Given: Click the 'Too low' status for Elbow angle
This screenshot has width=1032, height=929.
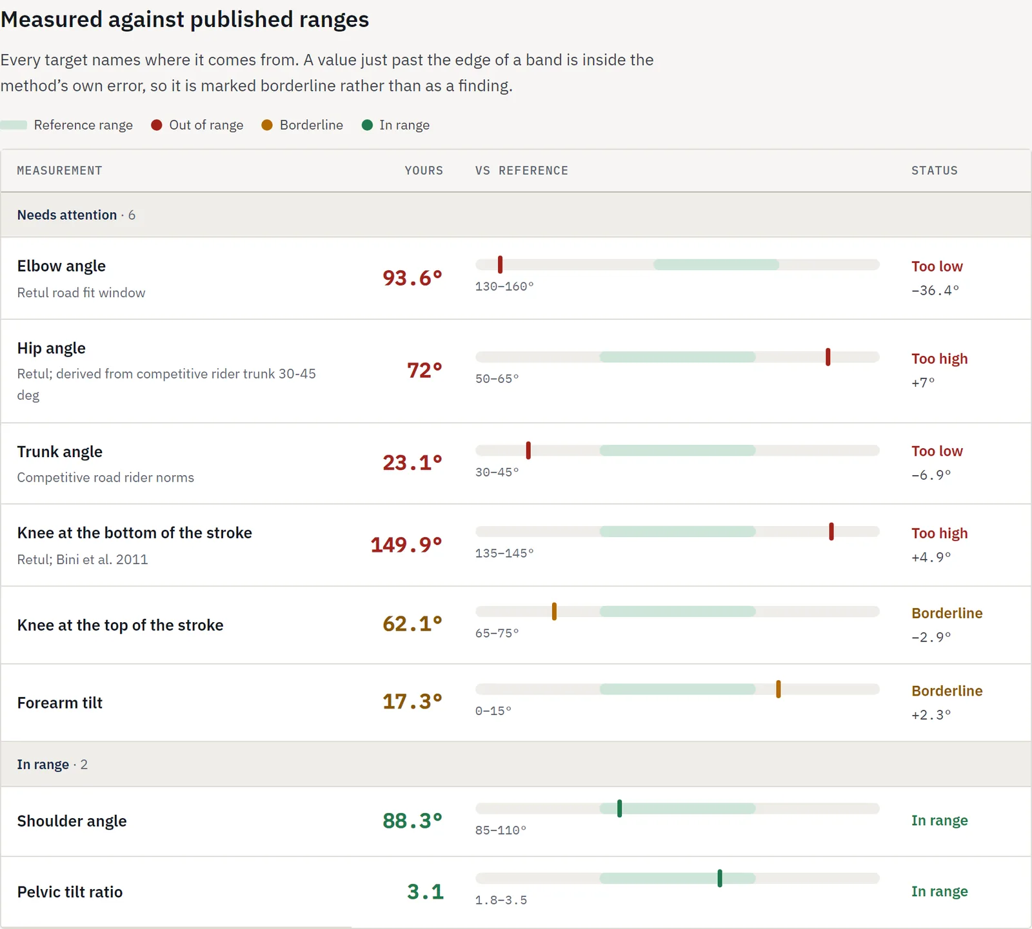Looking at the screenshot, I should click(x=937, y=266).
